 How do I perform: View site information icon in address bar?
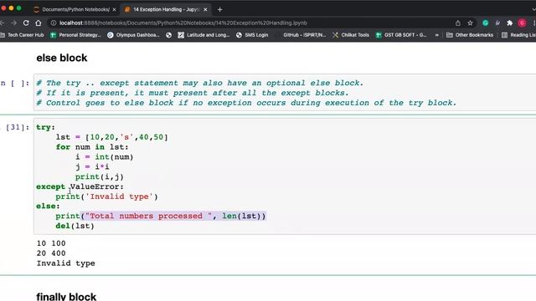tap(54, 23)
